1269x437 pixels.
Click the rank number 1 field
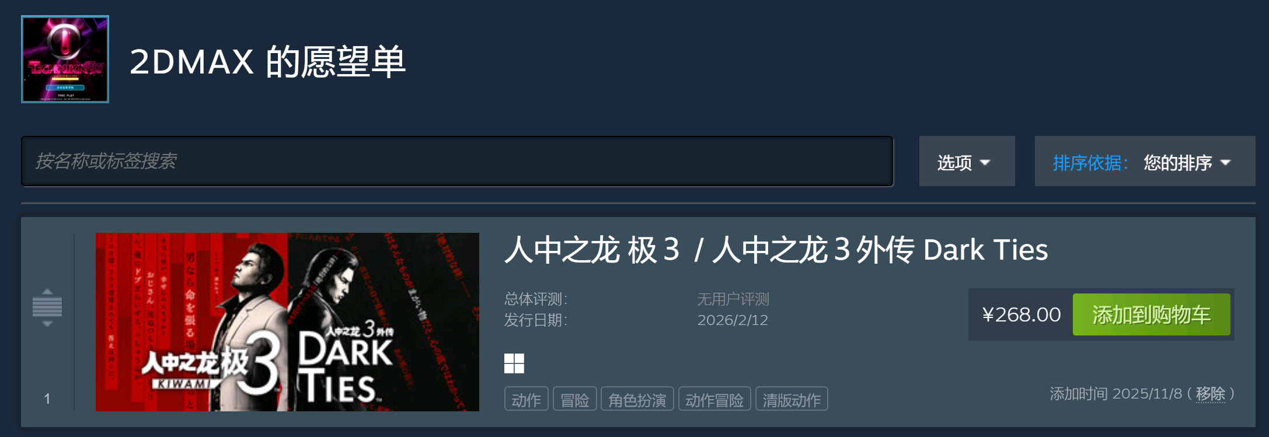click(47, 398)
